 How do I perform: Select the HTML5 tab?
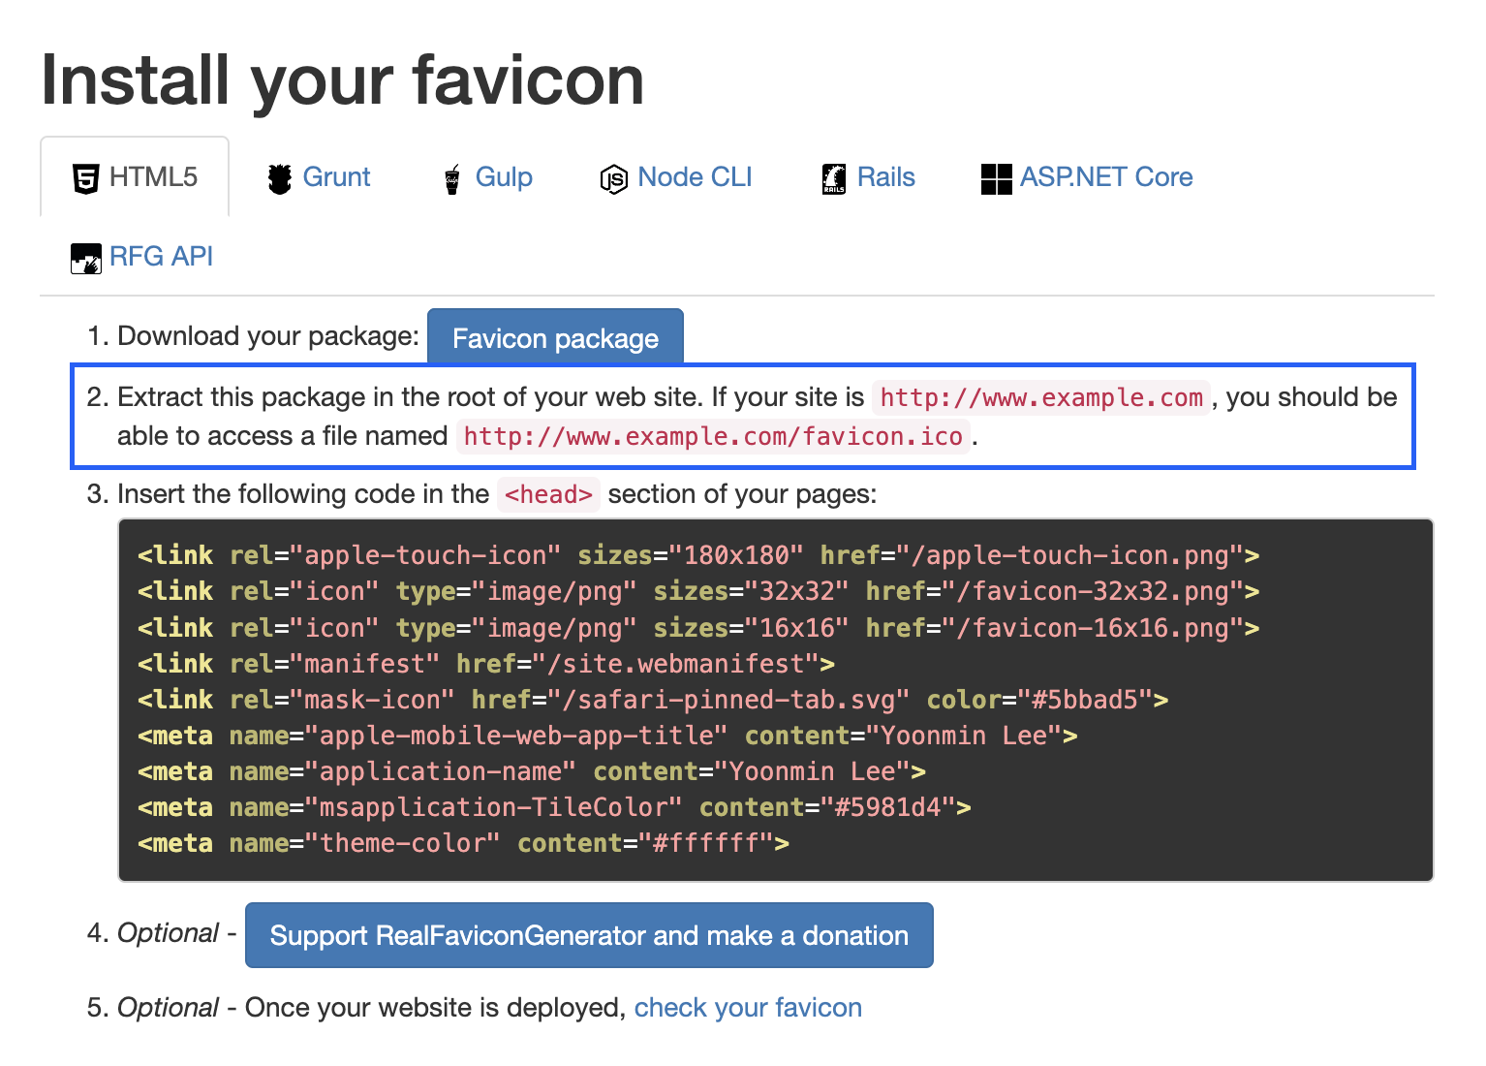tap(135, 177)
